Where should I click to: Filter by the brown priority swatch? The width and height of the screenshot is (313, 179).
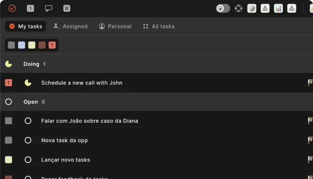pyautogui.click(x=42, y=45)
